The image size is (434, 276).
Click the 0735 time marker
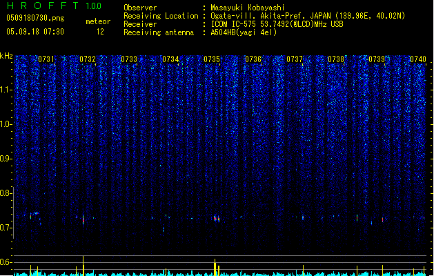(212, 59)
